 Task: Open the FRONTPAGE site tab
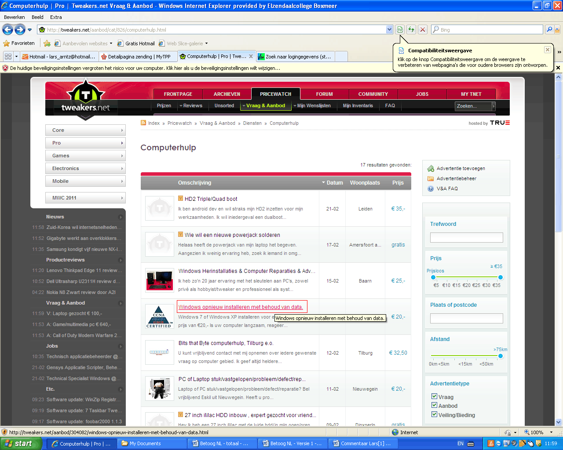click(178, 94)
